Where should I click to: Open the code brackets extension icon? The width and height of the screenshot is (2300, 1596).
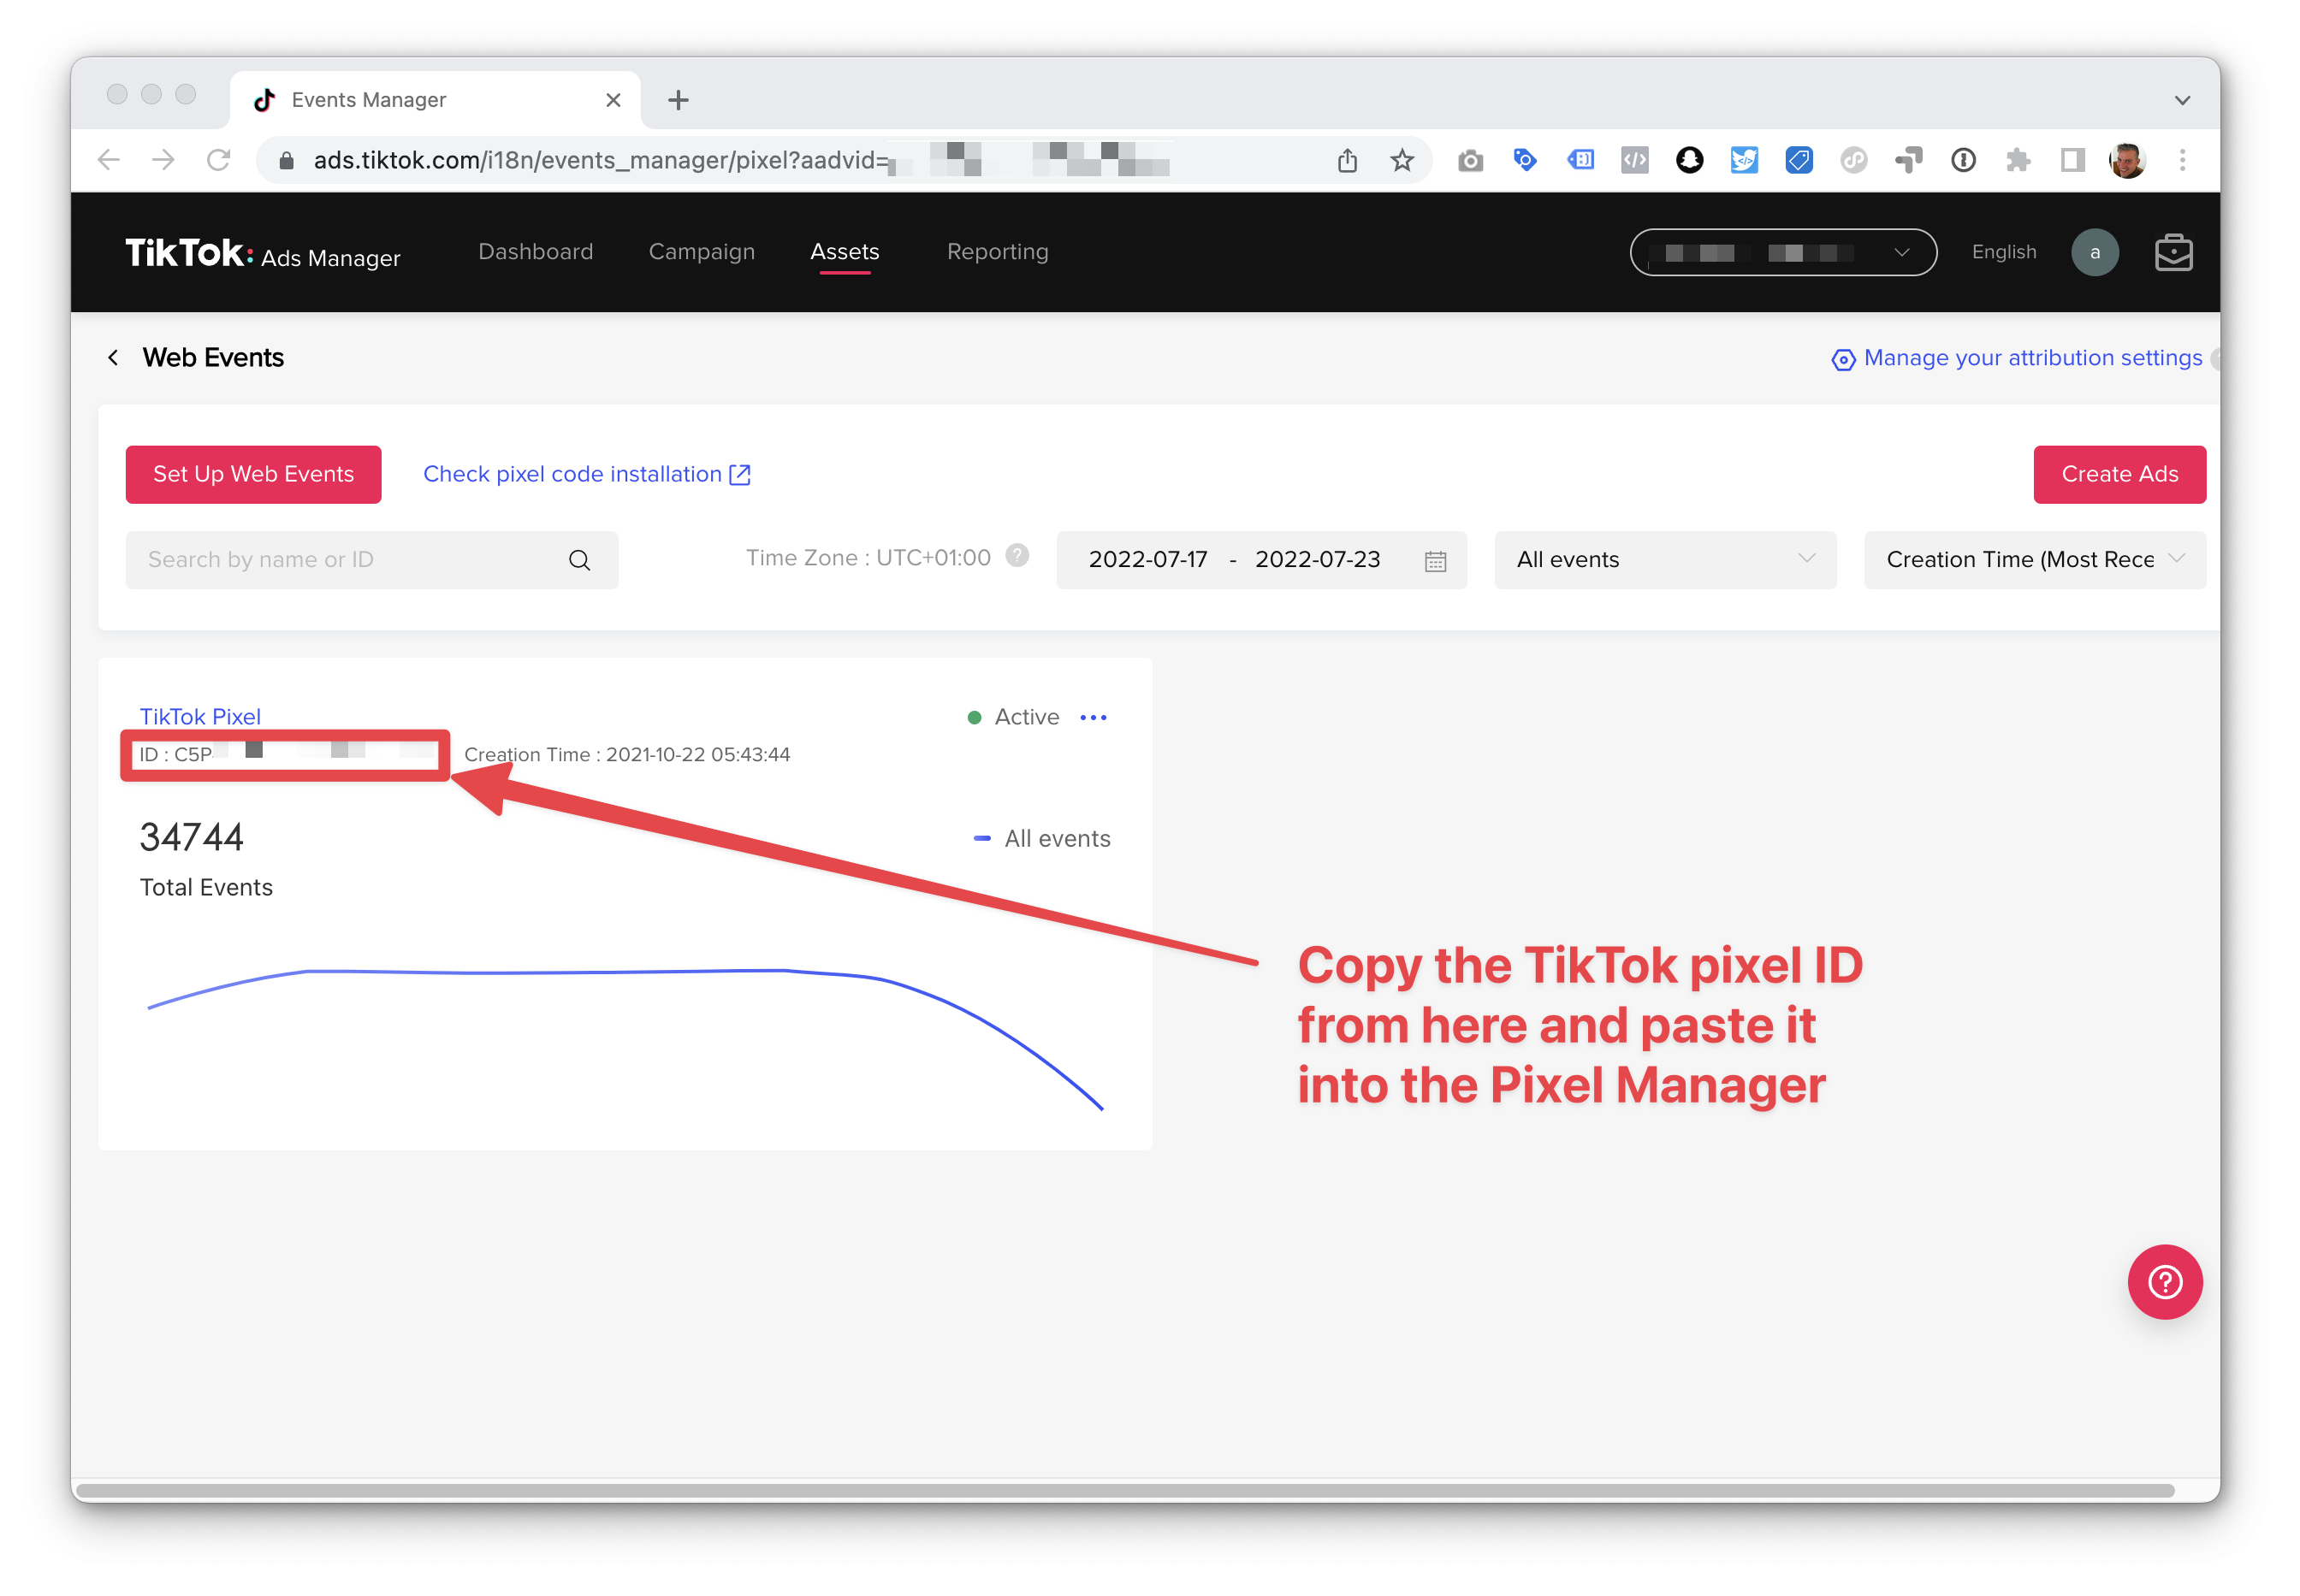[1634, 160]
